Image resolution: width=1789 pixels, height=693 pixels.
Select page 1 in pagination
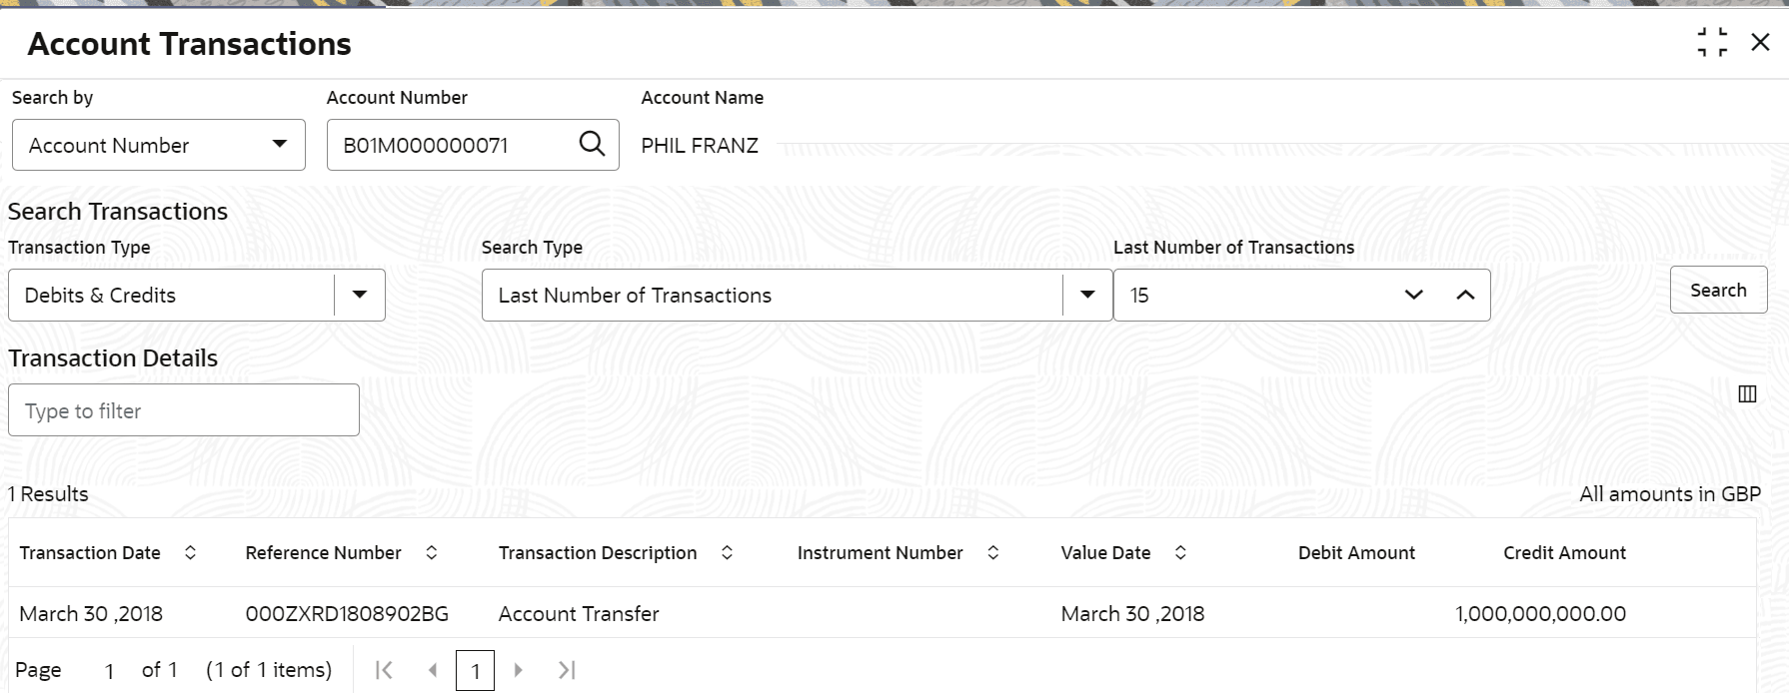pos(475,671)
